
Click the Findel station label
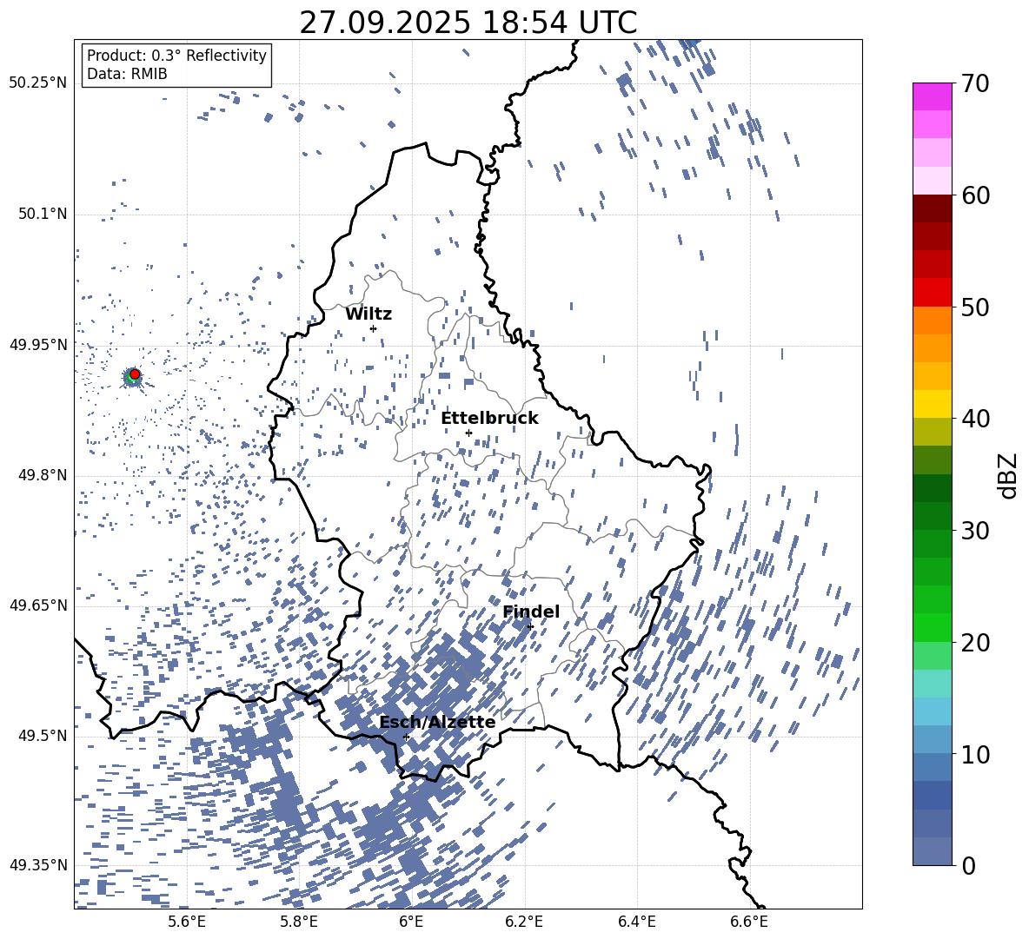pyautogui.click(x=531, y=612)
